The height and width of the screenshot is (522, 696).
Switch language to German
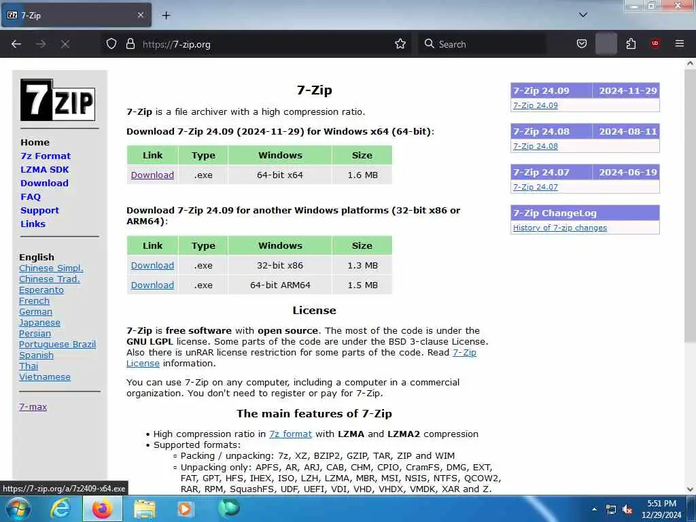point(35,311)
